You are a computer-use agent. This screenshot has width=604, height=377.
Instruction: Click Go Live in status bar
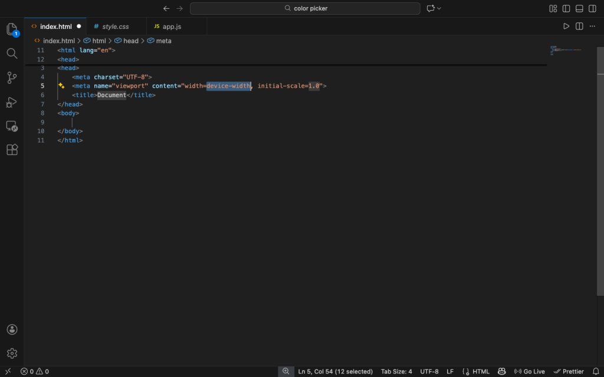(530, 372)
